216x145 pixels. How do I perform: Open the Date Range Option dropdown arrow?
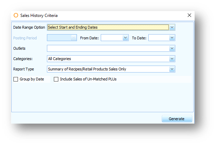click(x=172, y=27)
